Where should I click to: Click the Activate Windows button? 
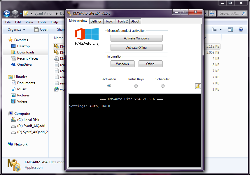pos(137,38)
